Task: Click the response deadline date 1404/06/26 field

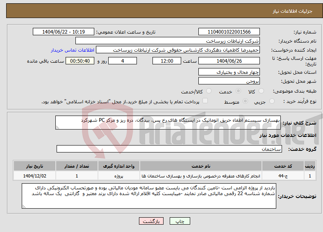Action: [229, 61]
